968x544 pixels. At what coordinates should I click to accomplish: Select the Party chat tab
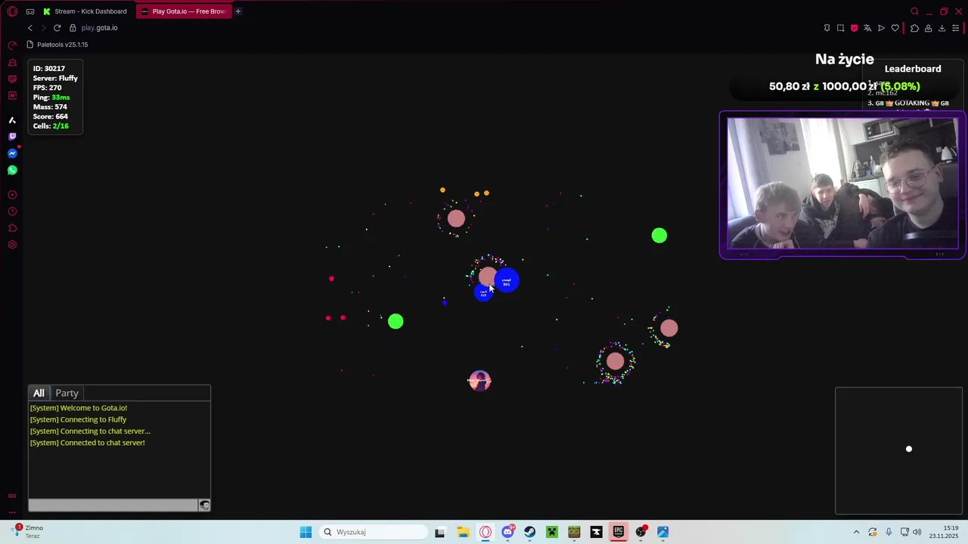pyautogui.click(x=67, y=393)
